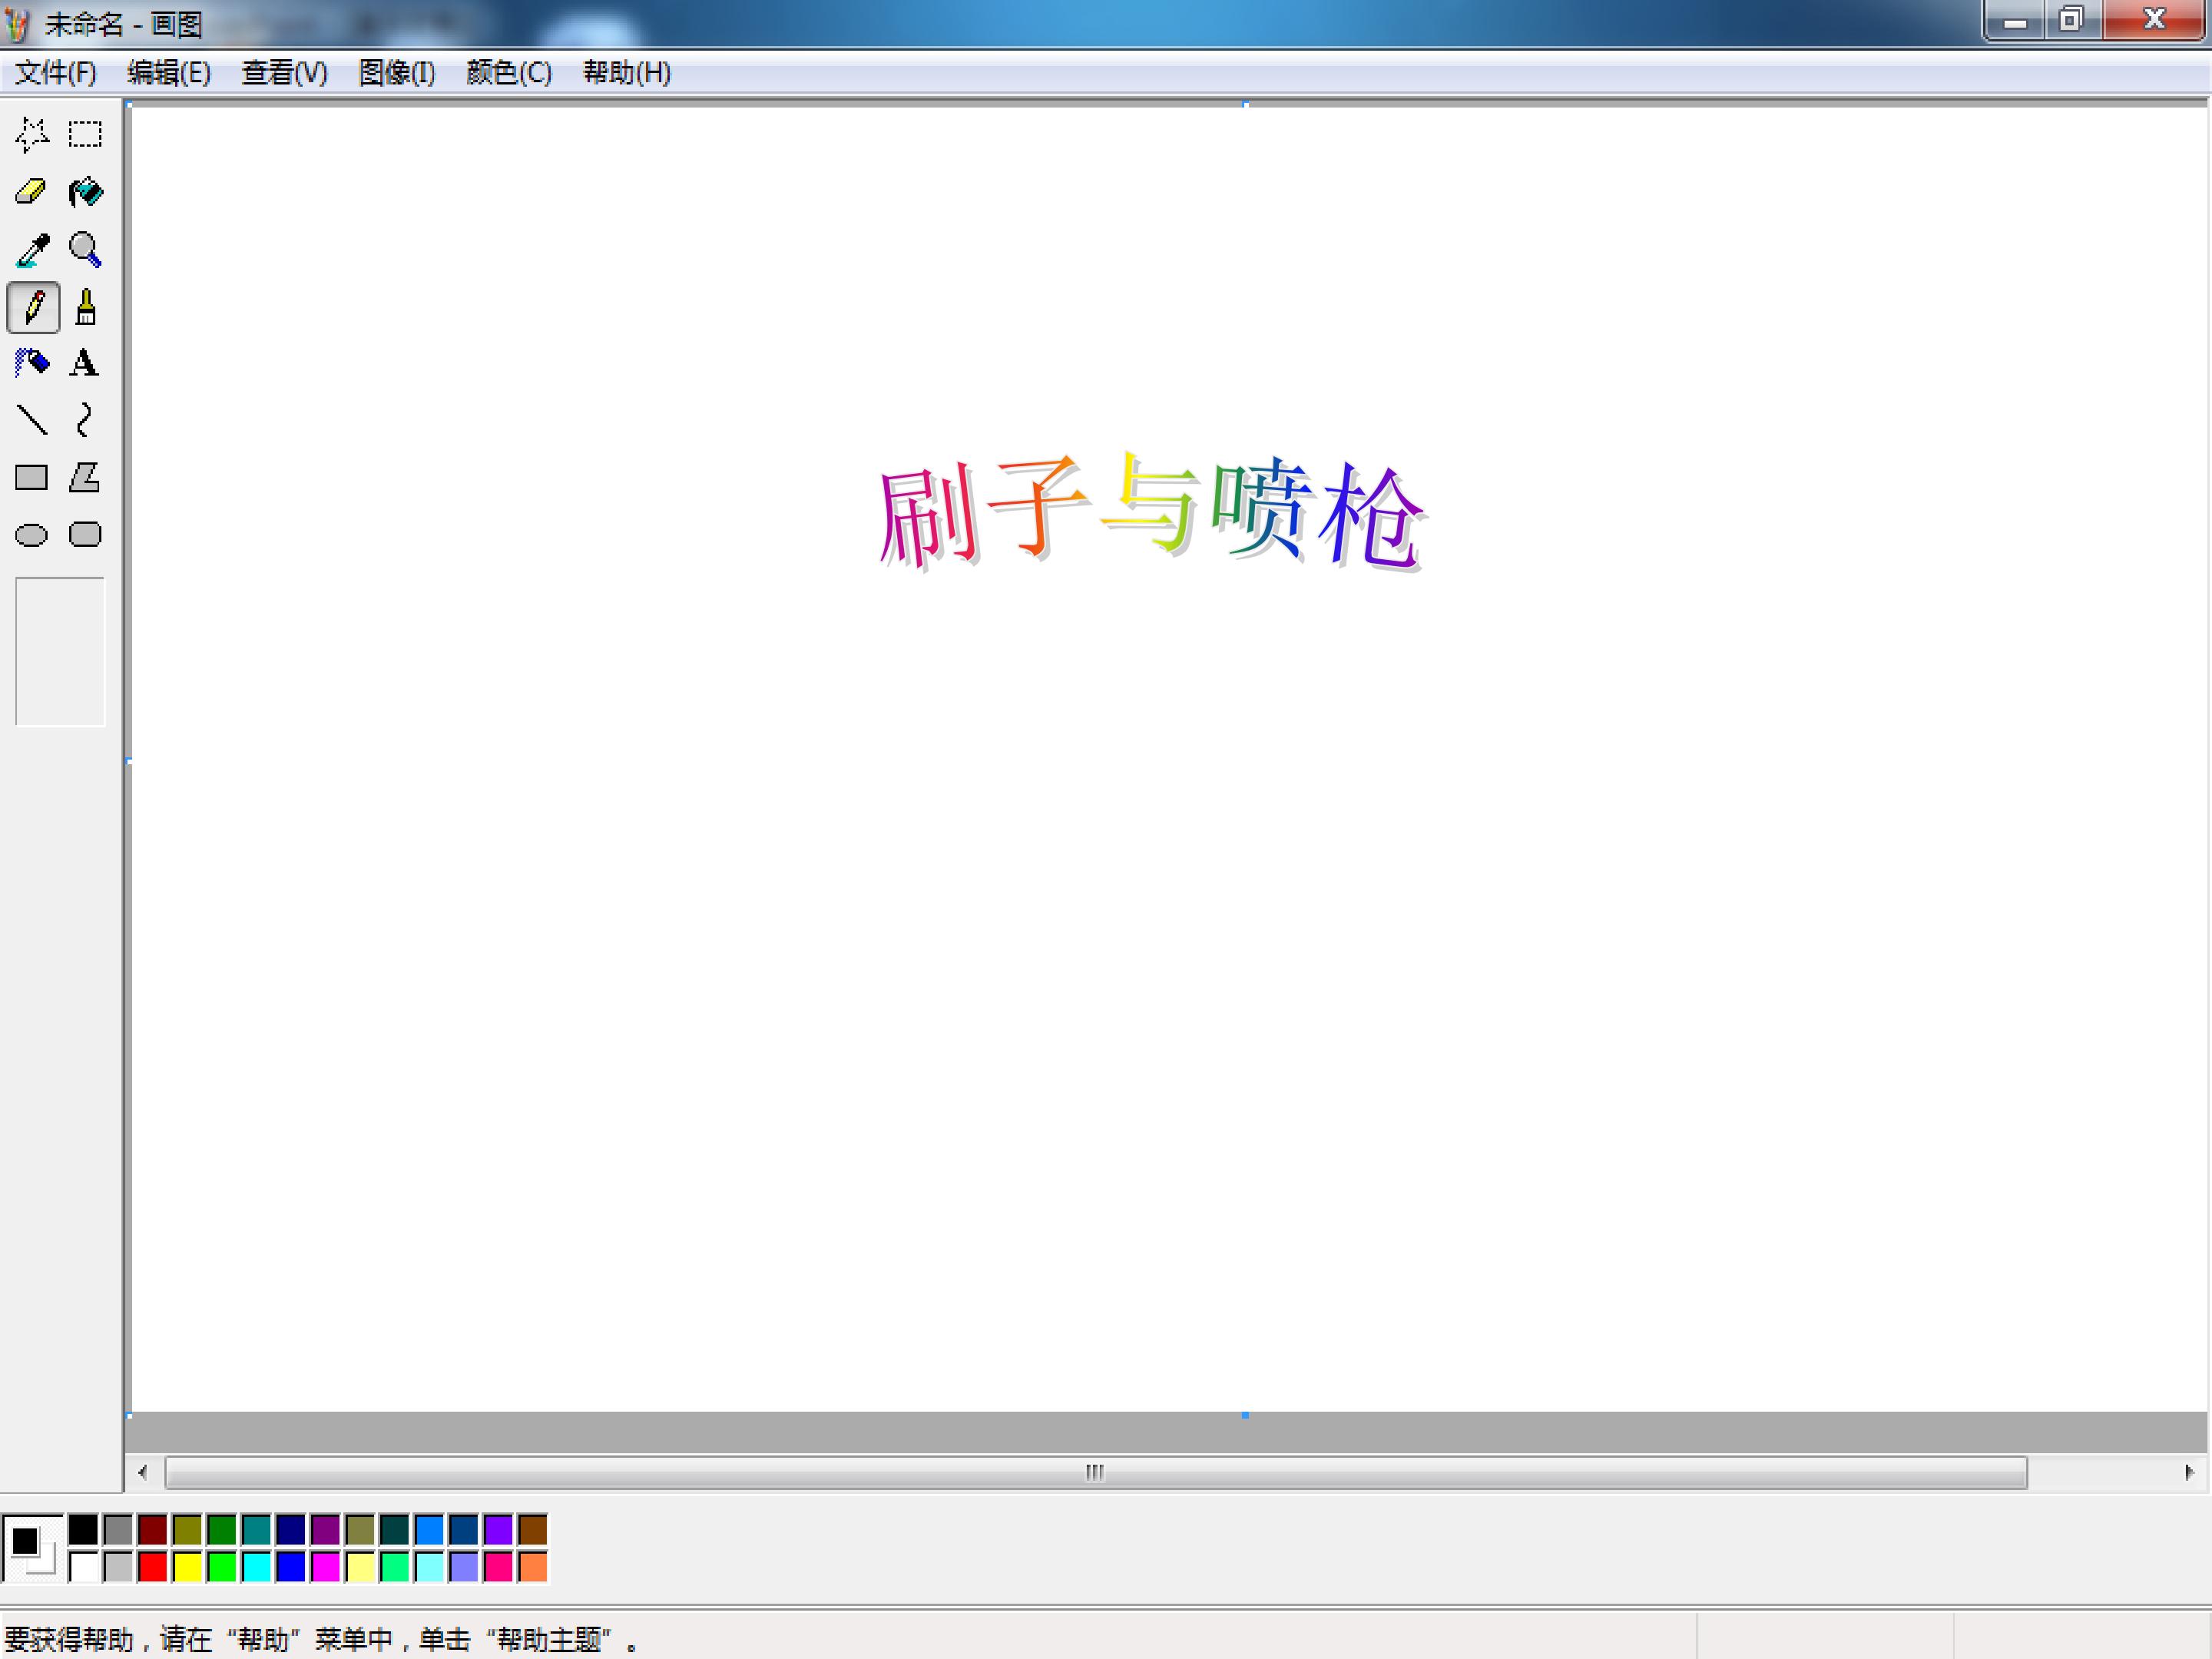This screenshot has width=2212, height=1659.
Task: Activate the Text tool
Action: [x=85, y=363]
